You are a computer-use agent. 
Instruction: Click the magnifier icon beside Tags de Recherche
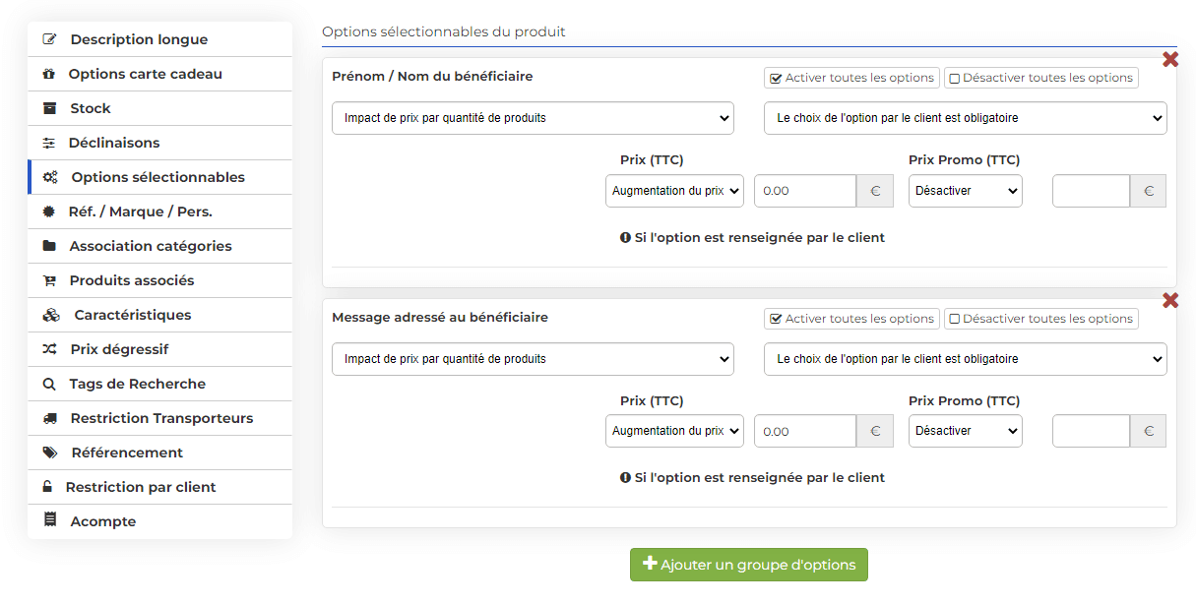coord(49,384)
